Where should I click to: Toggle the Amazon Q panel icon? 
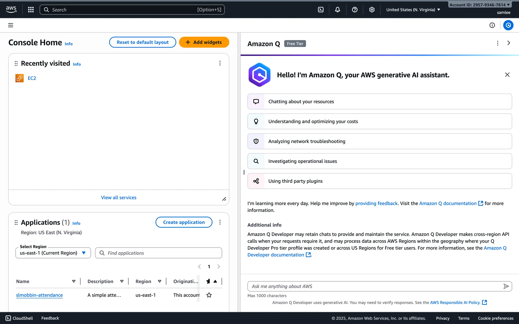[x=508, y=25]
